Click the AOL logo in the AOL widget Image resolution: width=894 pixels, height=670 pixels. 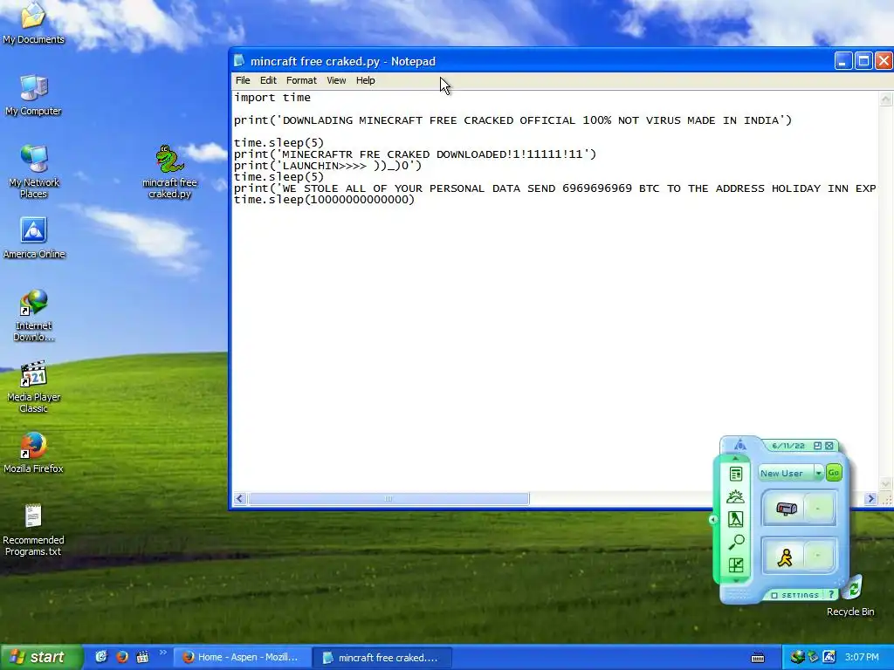click(x=739, y=444)
